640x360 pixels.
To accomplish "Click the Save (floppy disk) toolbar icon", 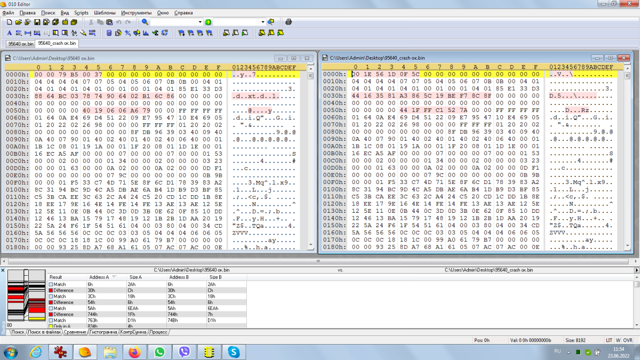I will (x=37, y=22).
